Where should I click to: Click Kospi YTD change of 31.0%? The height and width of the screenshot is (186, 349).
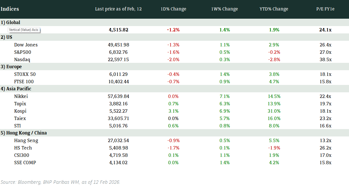274,111
